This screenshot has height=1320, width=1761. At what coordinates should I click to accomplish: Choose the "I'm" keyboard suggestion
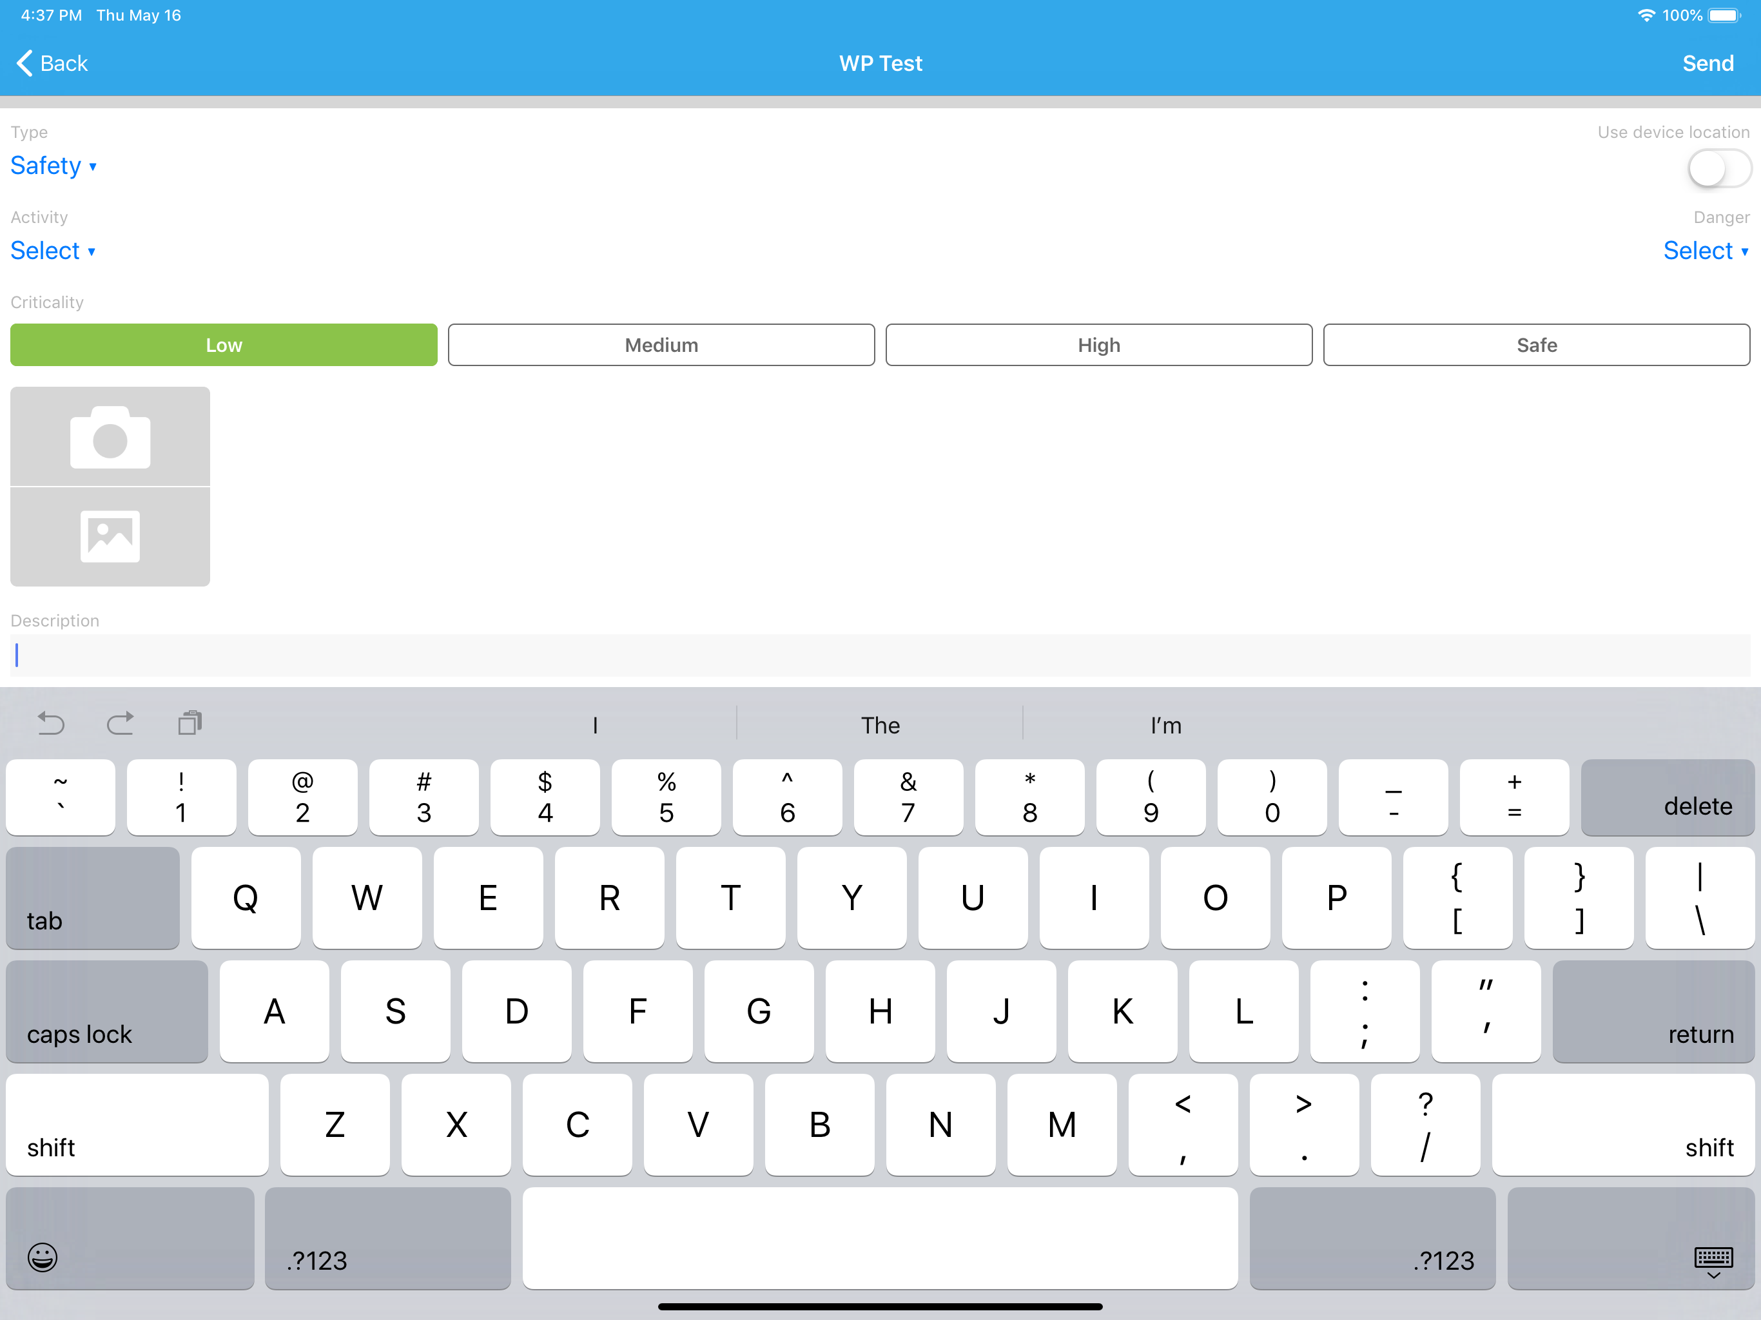(x=1165, y=725)
